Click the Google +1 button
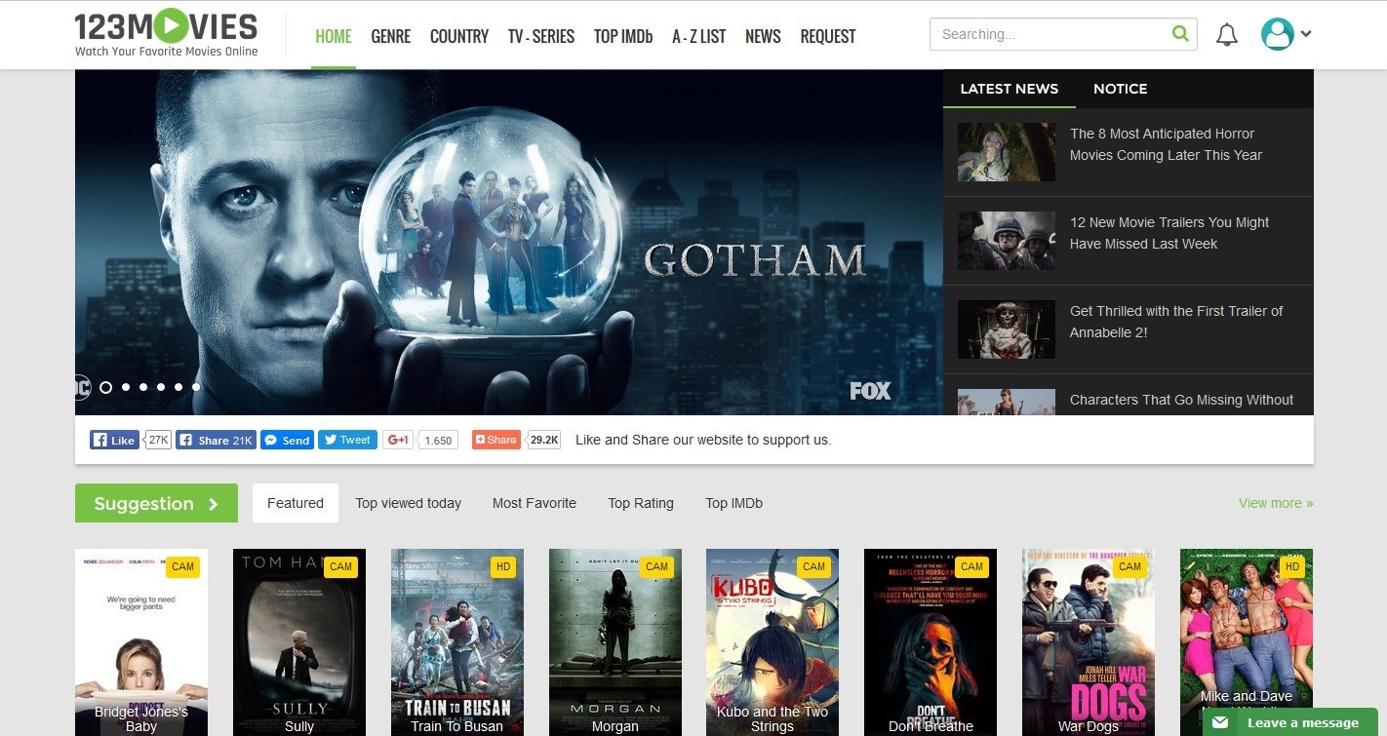 (398, 440)
